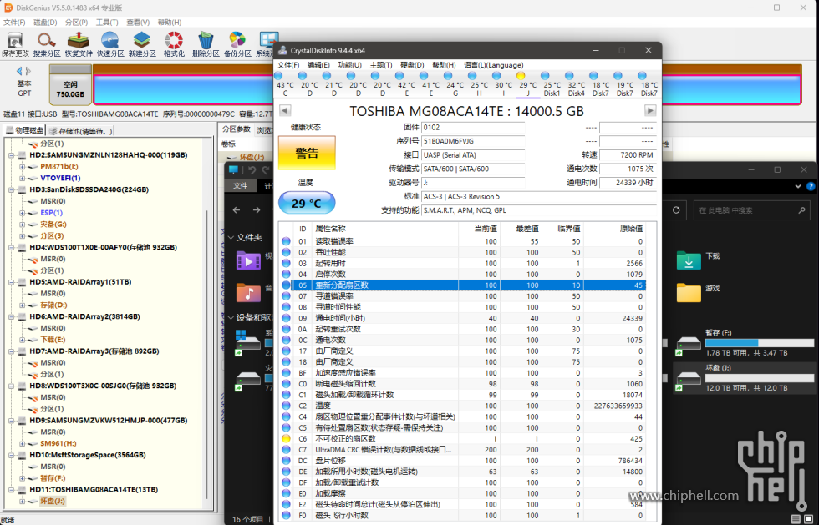Click DiskGenius next disk arrow
The height and width of the screenshot is (525, 819).
coord(28,71)
